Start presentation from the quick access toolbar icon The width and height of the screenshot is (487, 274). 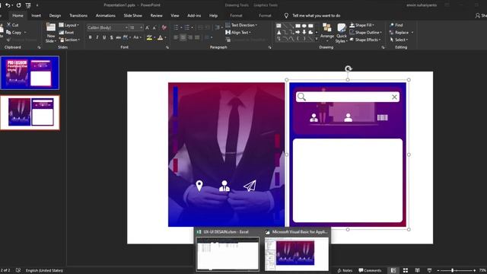coord(28,5)
